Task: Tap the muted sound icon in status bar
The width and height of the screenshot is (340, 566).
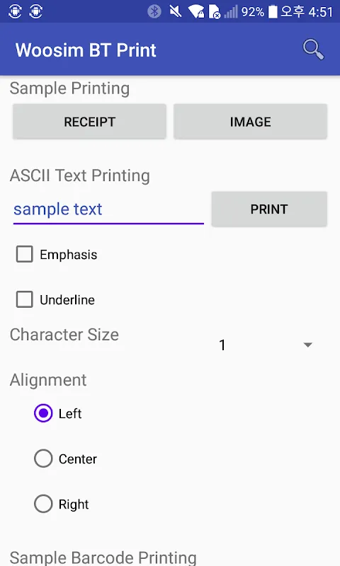Action: 176,11
